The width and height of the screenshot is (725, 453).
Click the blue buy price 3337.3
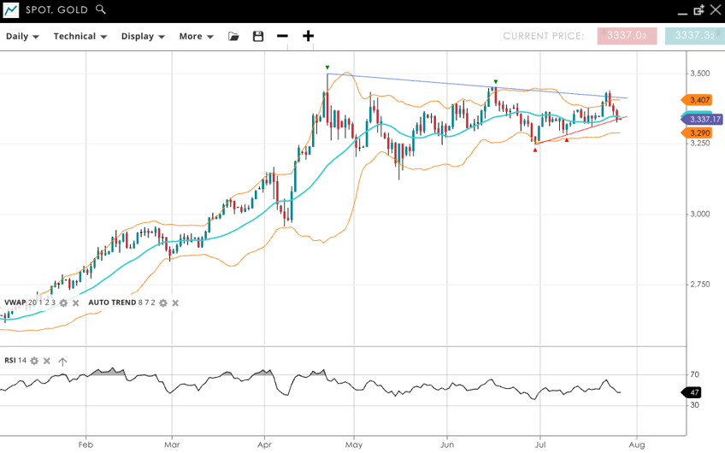(x=693, y=36)
